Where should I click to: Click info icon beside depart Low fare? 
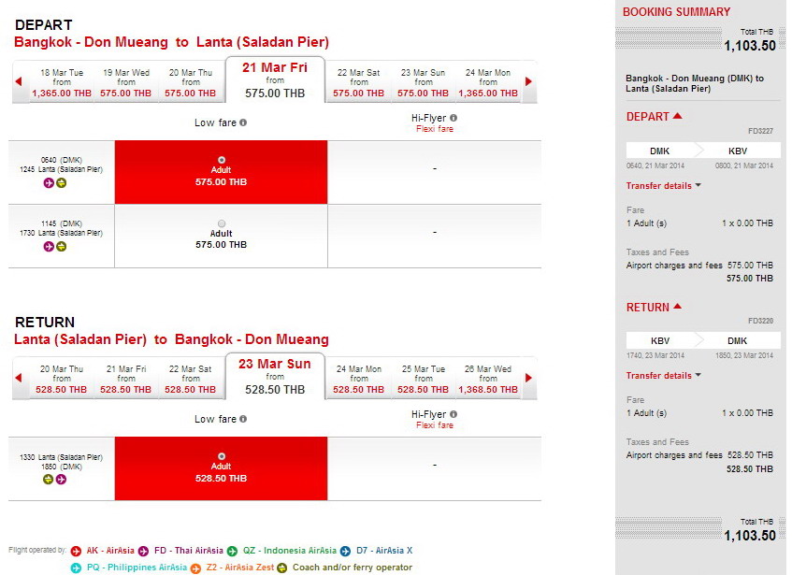(243, 122)
